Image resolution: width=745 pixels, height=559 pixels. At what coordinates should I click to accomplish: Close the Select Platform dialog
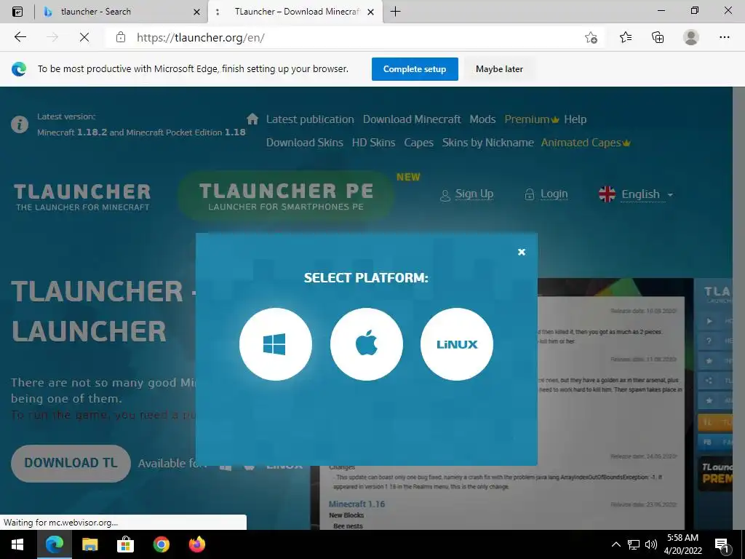click(521, 252)
